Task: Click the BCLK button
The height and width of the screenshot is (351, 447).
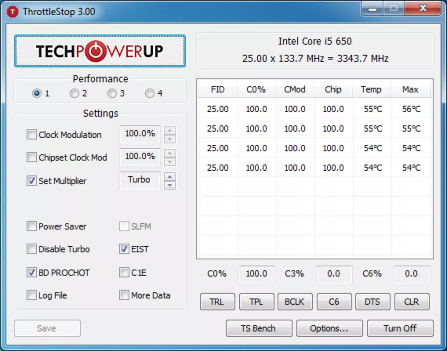Action: coord(295,302)
